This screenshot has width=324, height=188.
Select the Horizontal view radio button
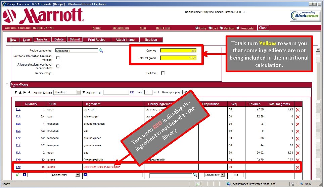(x=238, y=28)
